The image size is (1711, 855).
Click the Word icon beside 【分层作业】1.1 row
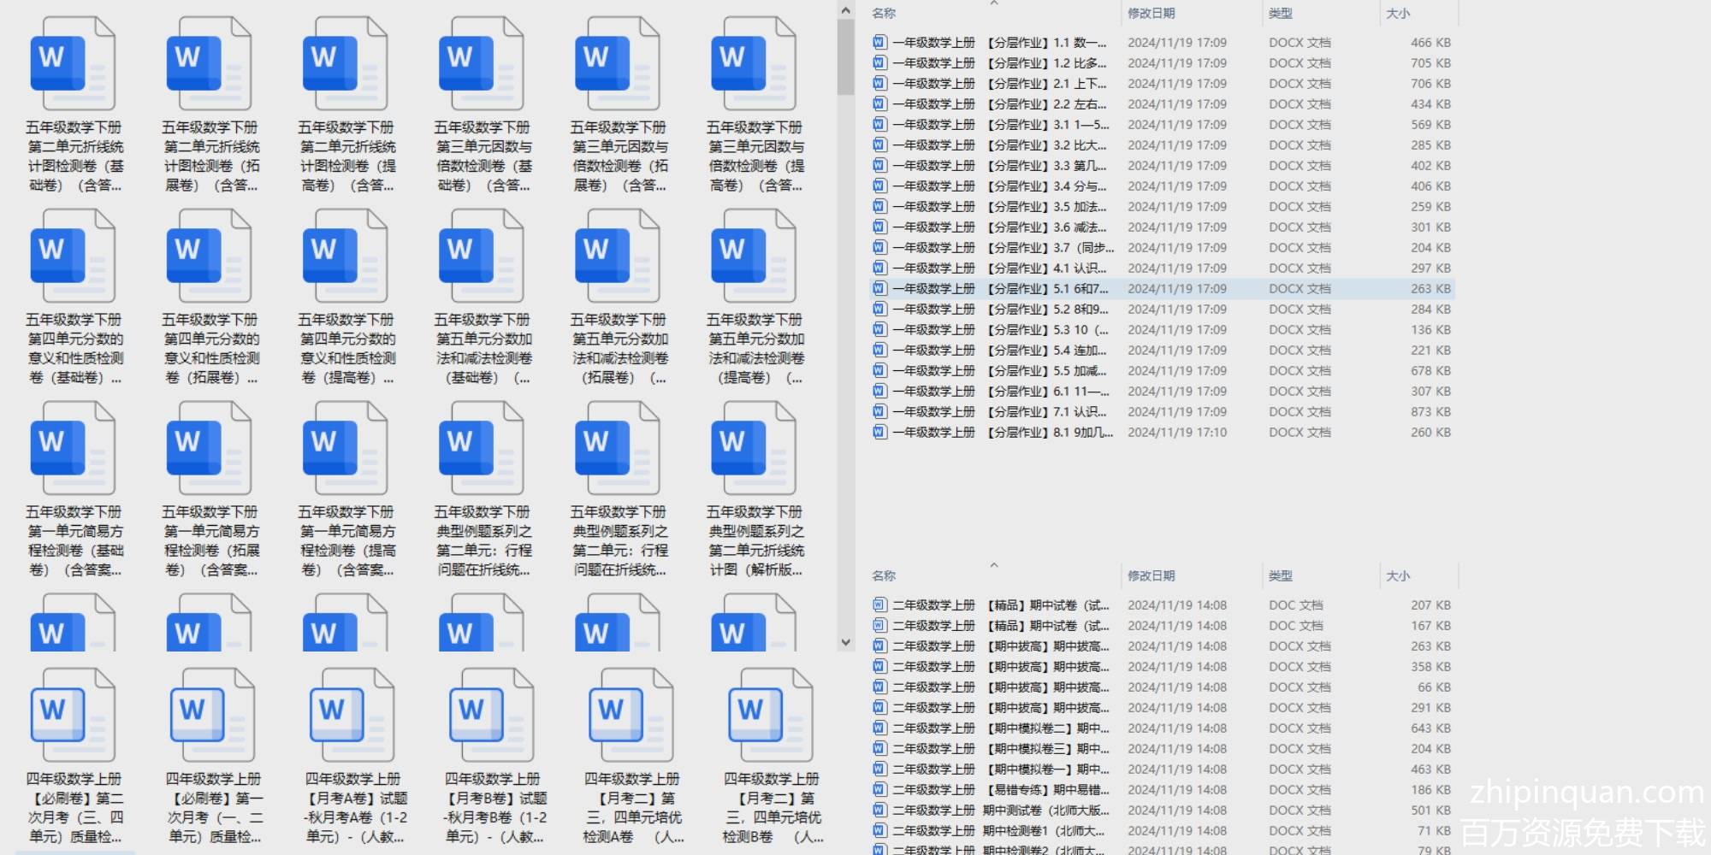879,42
